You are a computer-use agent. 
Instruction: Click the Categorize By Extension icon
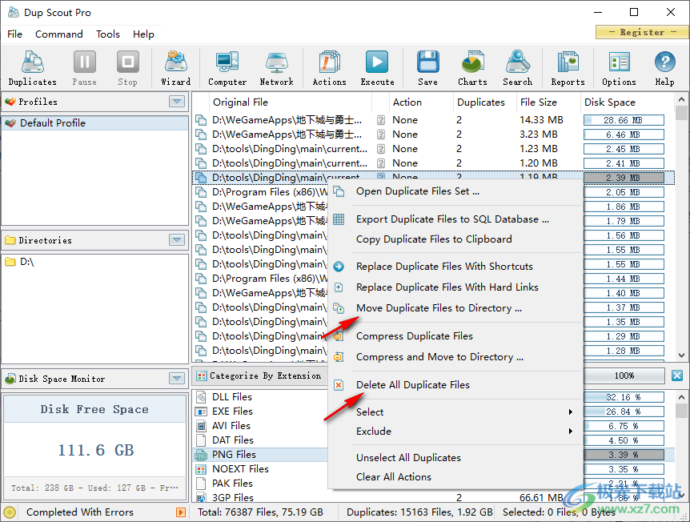click(x=202, y=375)
